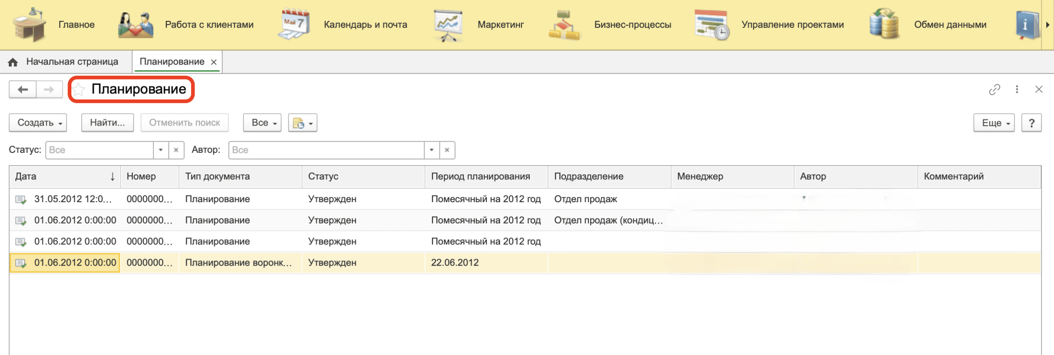Open the Календарь и почта calendar icon
Image resolution: width=1054 pixels, height=355 pixels.
[x=294, y=25]
